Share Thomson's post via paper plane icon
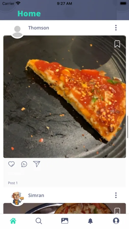 coord(37,164)
